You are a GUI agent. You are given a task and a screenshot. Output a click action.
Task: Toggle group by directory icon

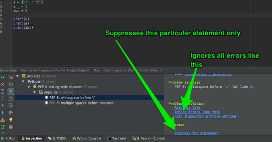click(11, 84)
